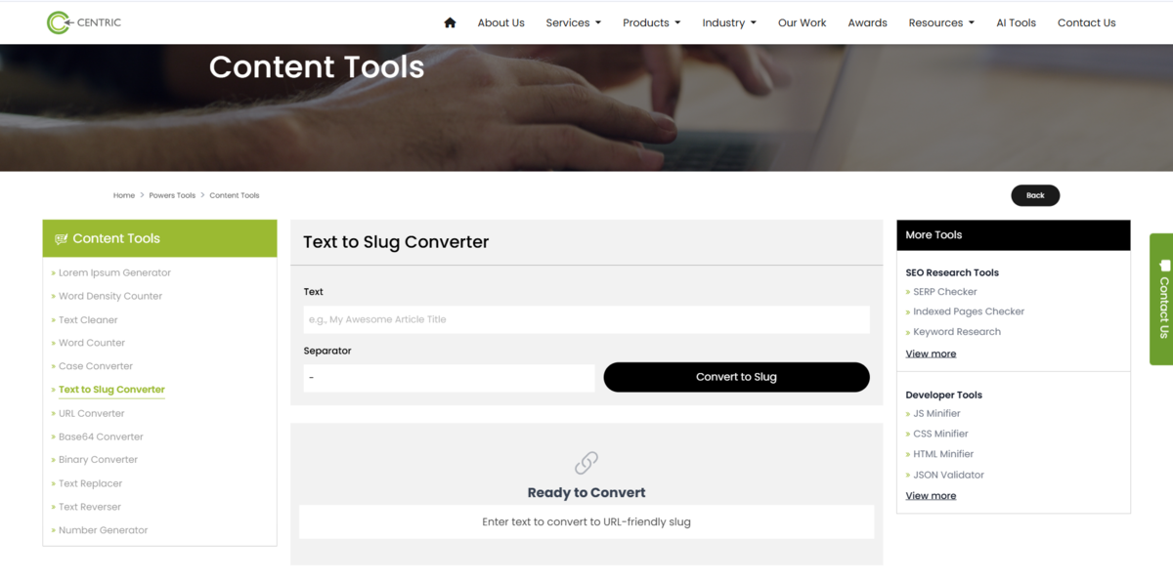Focus the Separator input field
This screenshot has height=582, width=1173.
[449, 377]
